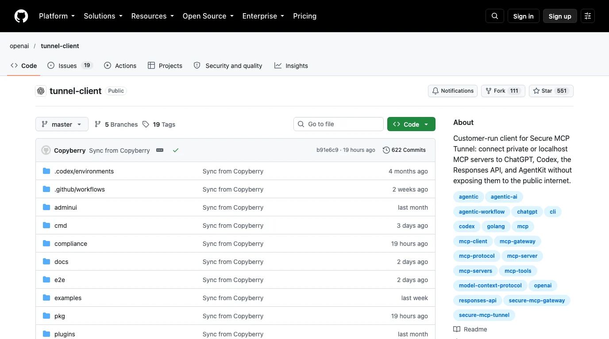Click the plugins folder icon
This screenshot has height=339, width=609.
pos(46,334)
